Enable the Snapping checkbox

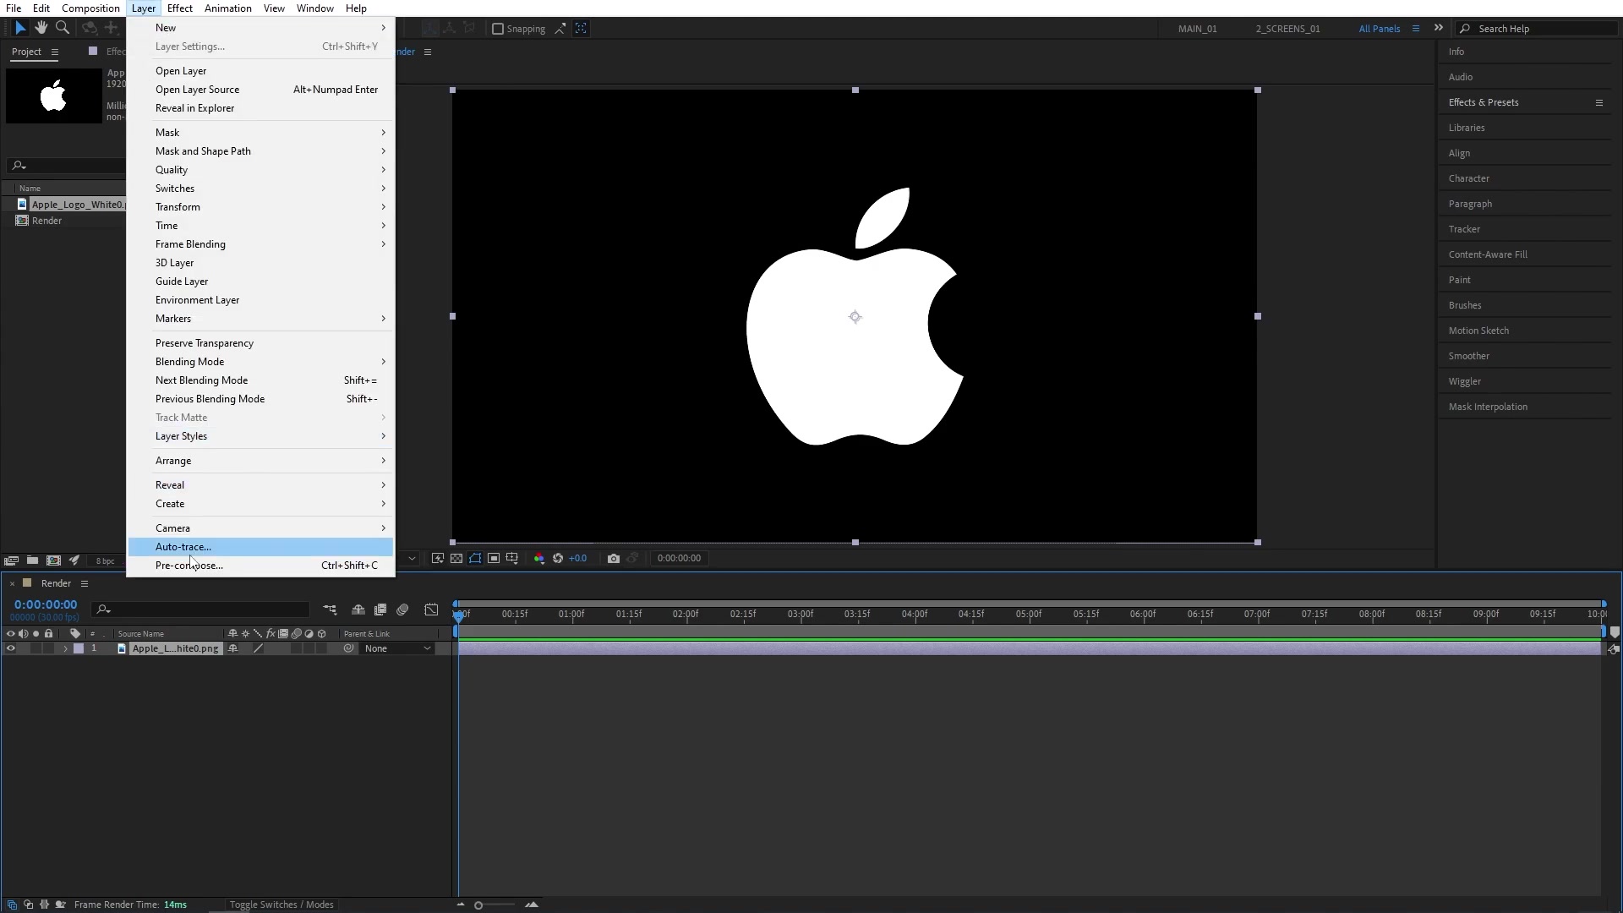coord(498,29)
